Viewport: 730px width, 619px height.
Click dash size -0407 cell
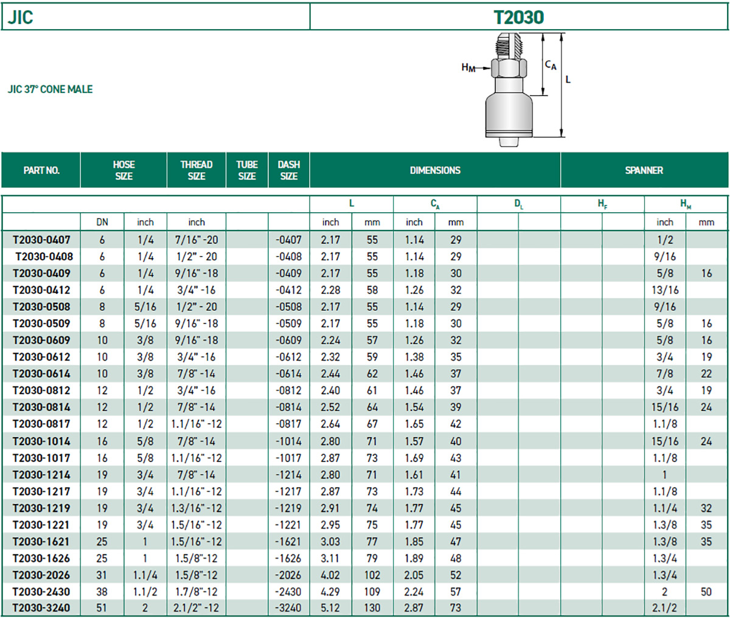pyautogui.click(x=288, y=240)
